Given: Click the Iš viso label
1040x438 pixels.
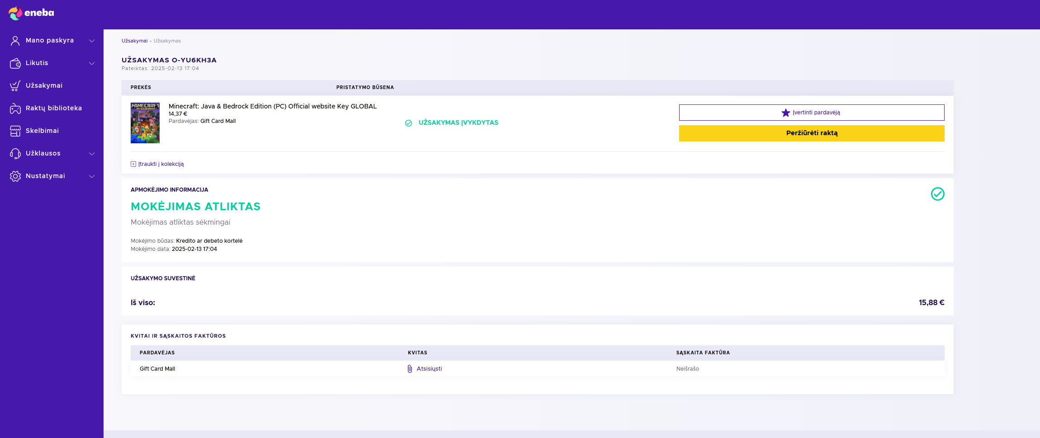Looking at the screenshot, I should (x=143, y=303).
